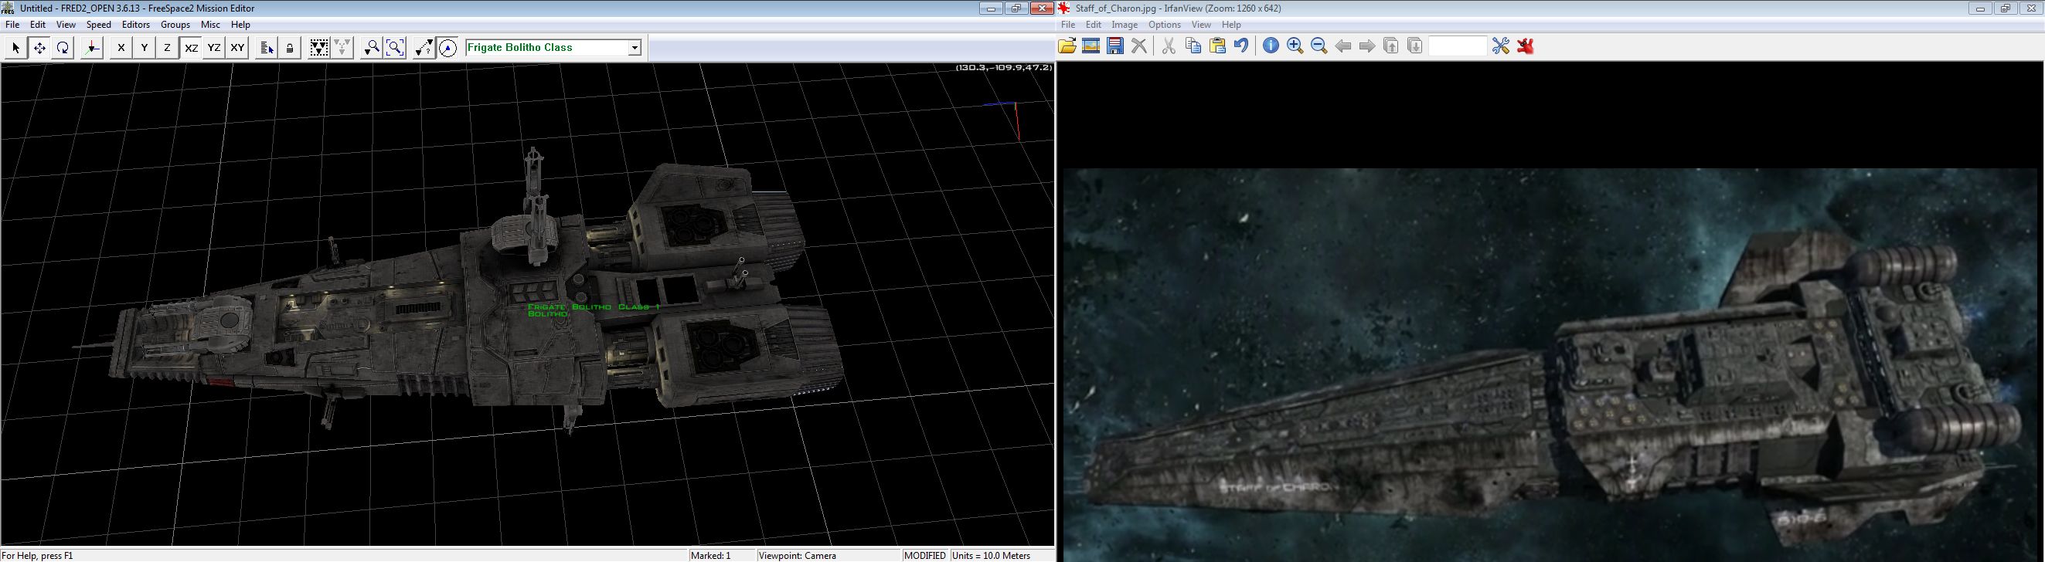2045x562 pixels.
Task: Open the Groups menu
Action: [175, 25]
